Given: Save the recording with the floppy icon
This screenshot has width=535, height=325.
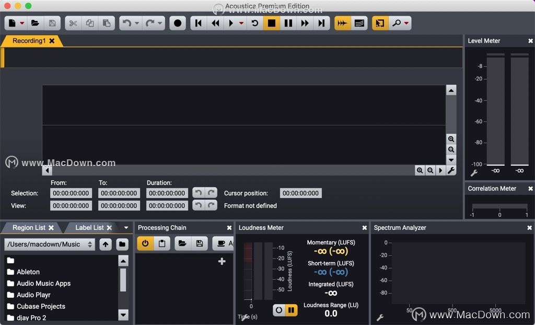Looking at the screenshot, I should 52,23.
